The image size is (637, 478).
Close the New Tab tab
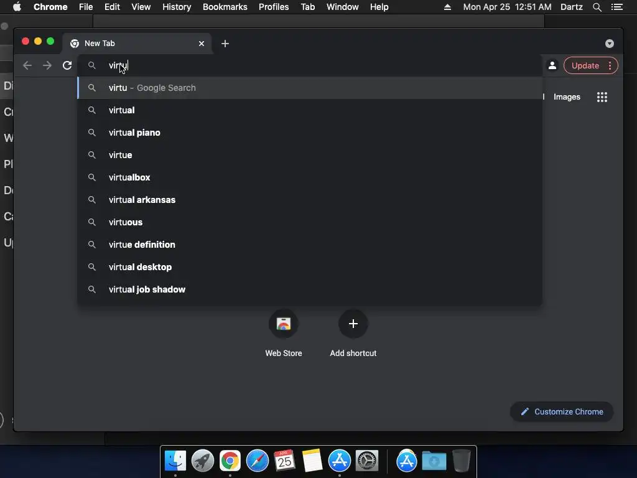pyautogui.click(x=202, y=44)
